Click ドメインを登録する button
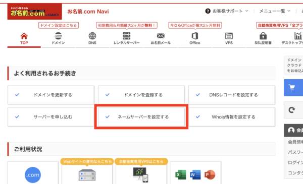Image resolution: width=303 pixels, height=184 pixels. click(x=141, y=95)
